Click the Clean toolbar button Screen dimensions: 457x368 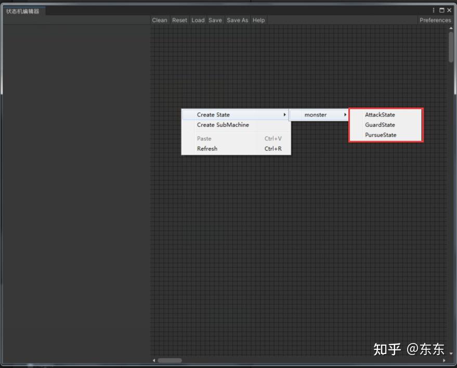click(159, 20)
